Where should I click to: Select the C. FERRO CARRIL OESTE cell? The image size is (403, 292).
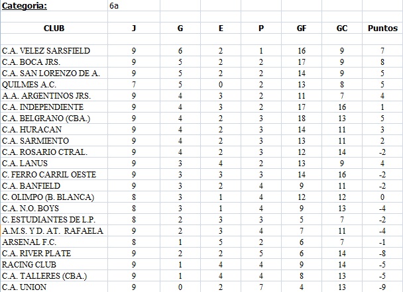[49, 175]
